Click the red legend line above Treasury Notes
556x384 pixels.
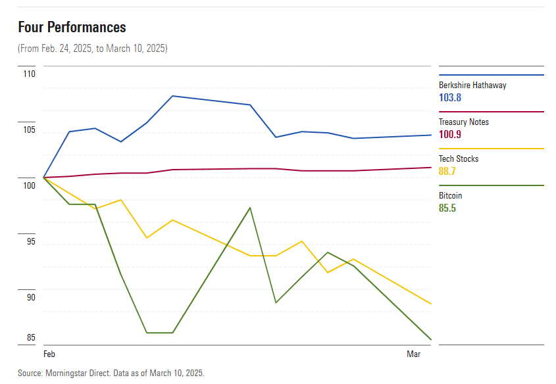point(491,112)
